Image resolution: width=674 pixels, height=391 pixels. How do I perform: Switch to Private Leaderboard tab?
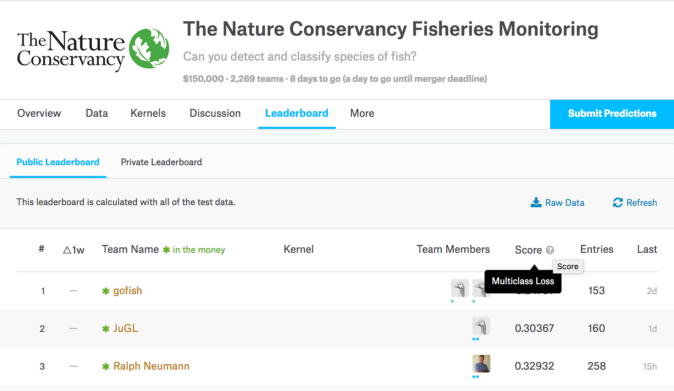(x=161, y=162)
